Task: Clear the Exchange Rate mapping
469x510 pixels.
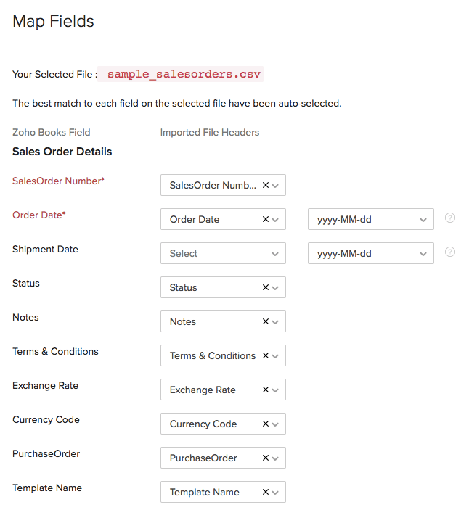Action: [x=266, y=390]
